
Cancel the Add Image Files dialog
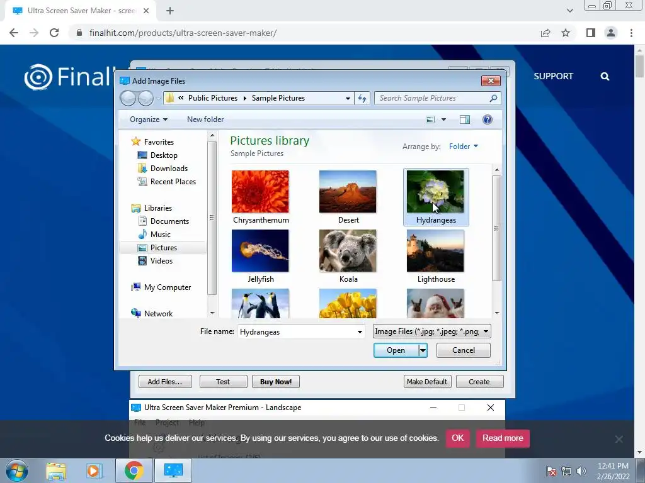(x=463, y=350)
